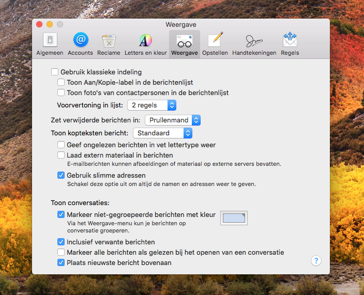Enable Laad extern materiaal in berichten
This screenshot has width=364, height=295.
61,155
